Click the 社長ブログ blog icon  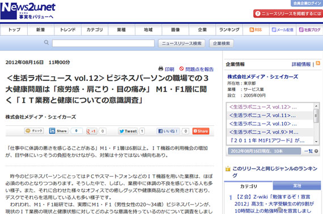[x=301, y=30]
